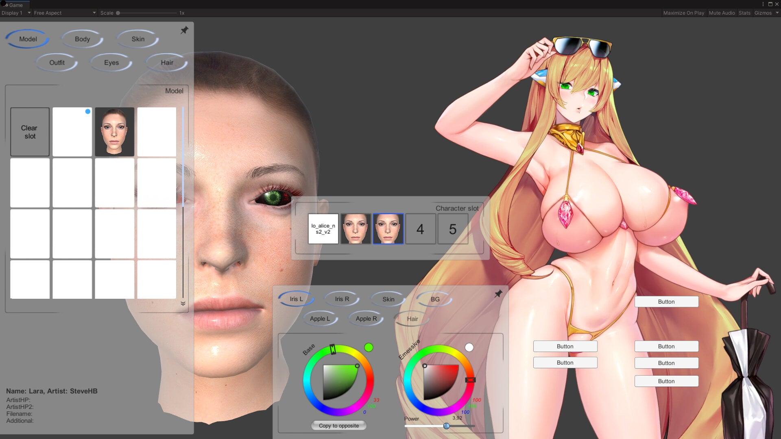
Task: Select the highlighted third character slot thumbnail
Action: coord(388,229)
